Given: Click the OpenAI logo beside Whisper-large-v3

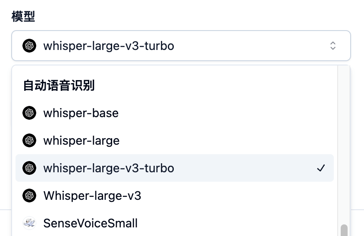Looking at the screenshot, I should pyautogui.click(x=29, y=196).
